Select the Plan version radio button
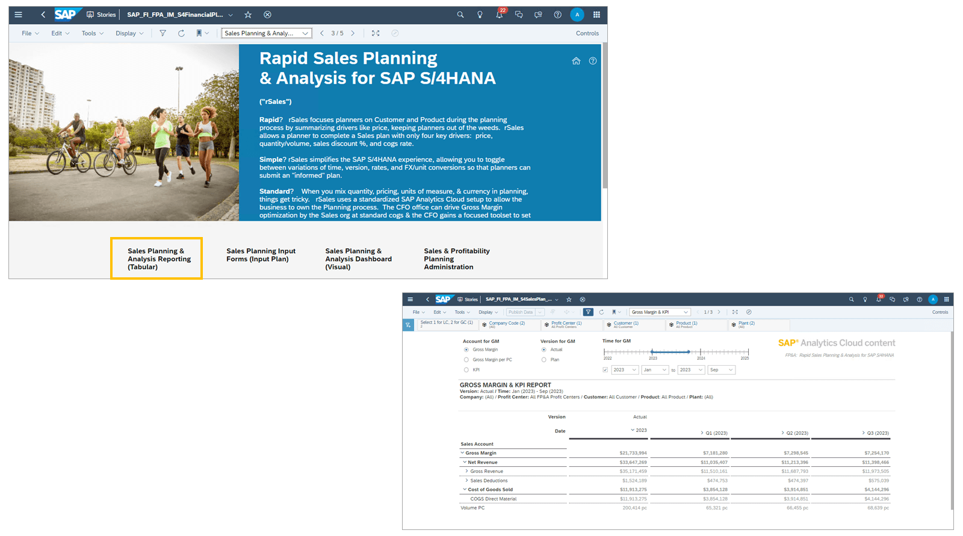This screenshot has width=963, height=536. (x=544, y=360)
